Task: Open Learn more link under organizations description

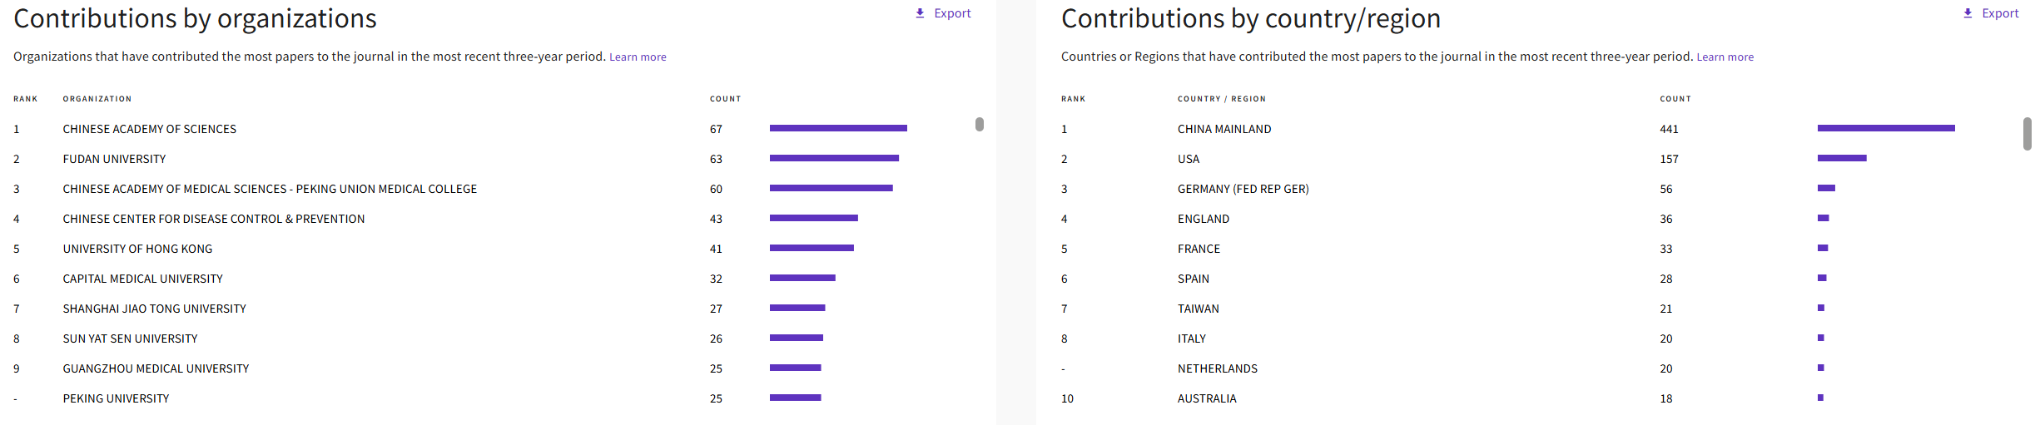Action: (638, 57)
